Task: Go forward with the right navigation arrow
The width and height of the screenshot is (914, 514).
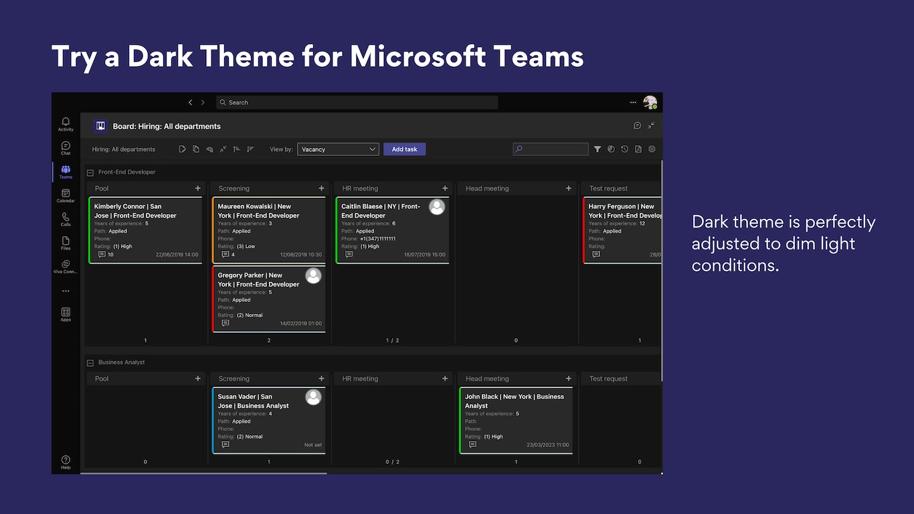Action: [203, 102]
